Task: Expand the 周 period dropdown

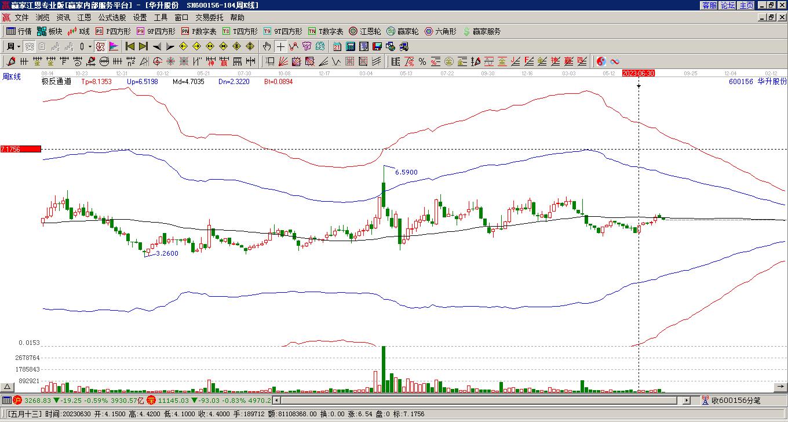Action: (19, 46)
